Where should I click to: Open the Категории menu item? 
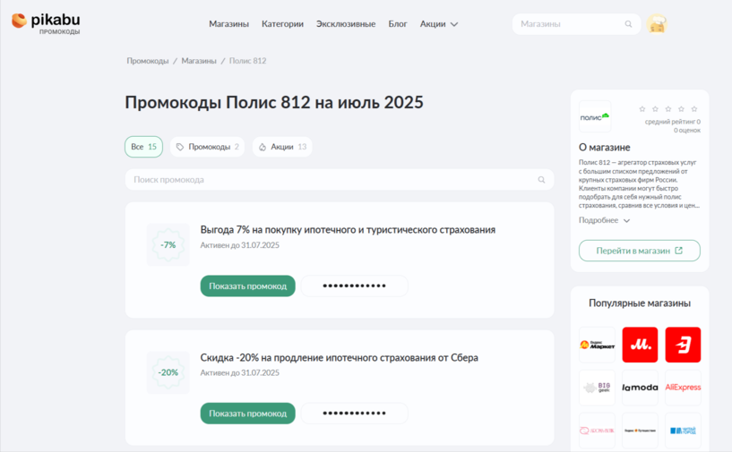click(282, 24)
